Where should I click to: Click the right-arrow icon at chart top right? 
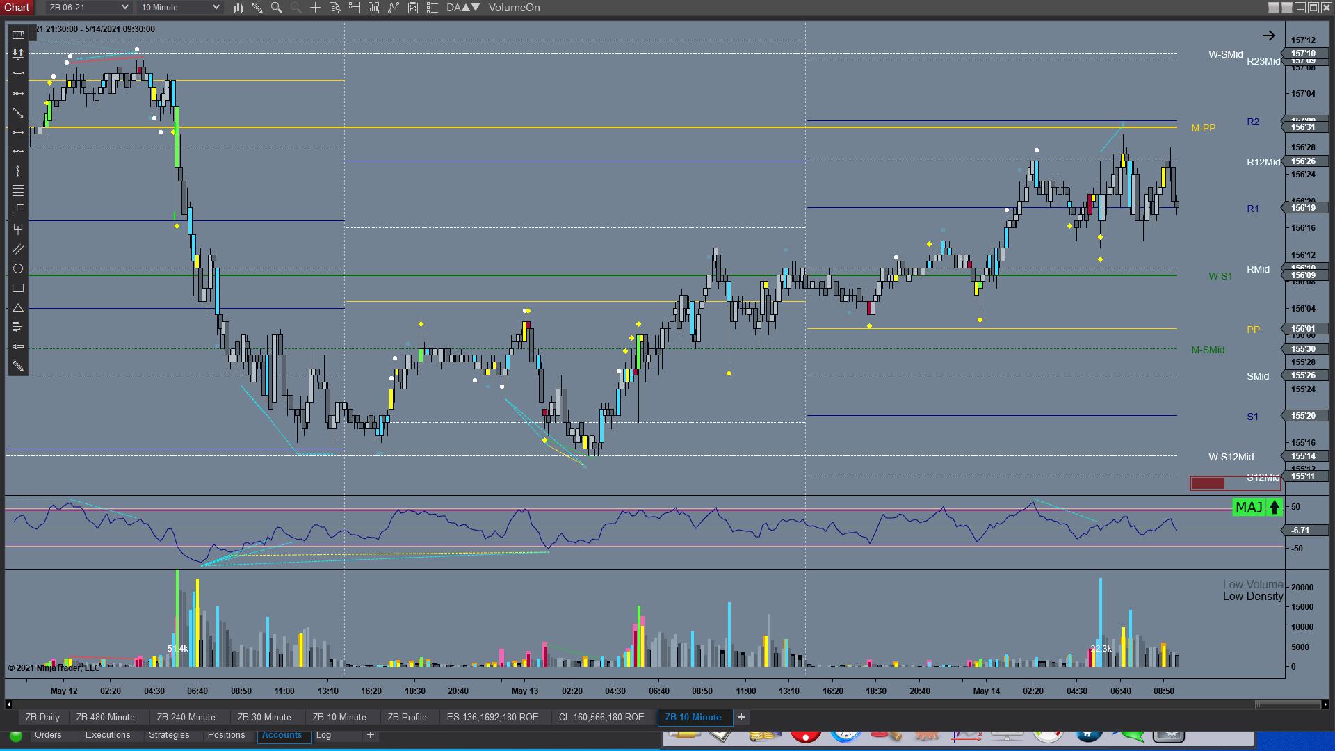(1269, 35)
